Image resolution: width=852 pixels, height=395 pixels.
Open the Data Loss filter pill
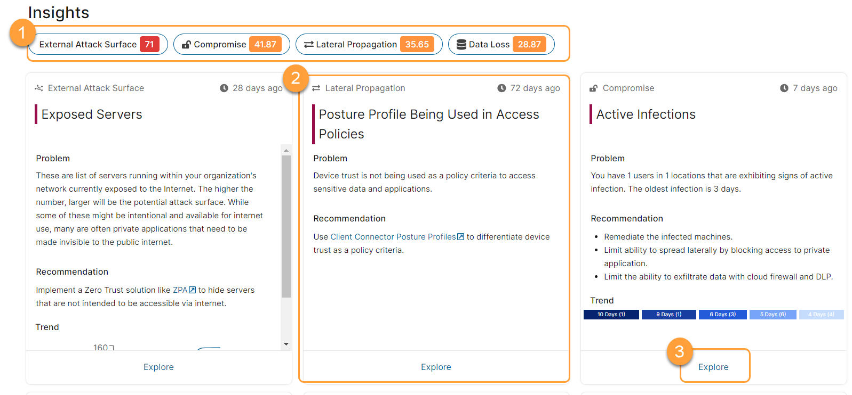(501, 44)
